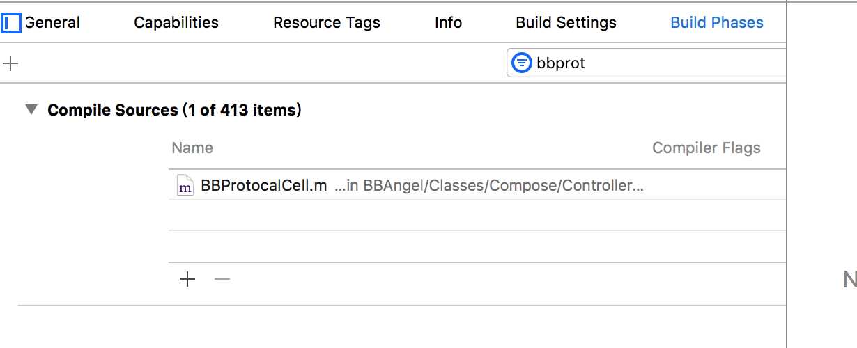The height and width of the screenshot is (348, 857).
Task: Add a source file with bottom plus button
Action: [187, 280]
